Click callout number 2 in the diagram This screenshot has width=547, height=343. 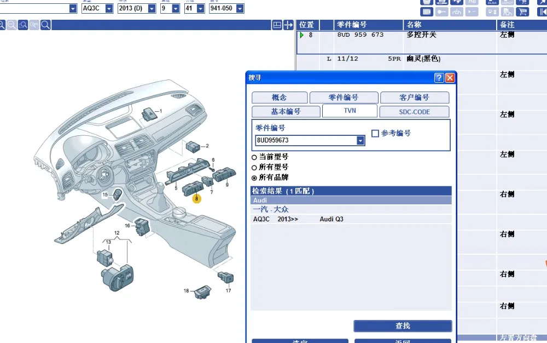[x=207, y=146]
